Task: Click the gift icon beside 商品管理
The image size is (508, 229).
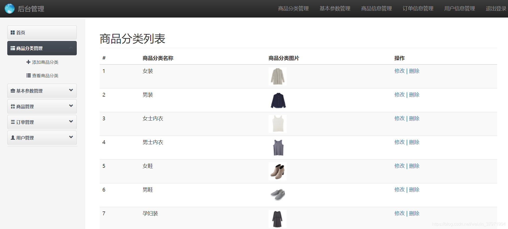Action: [13, 107]
